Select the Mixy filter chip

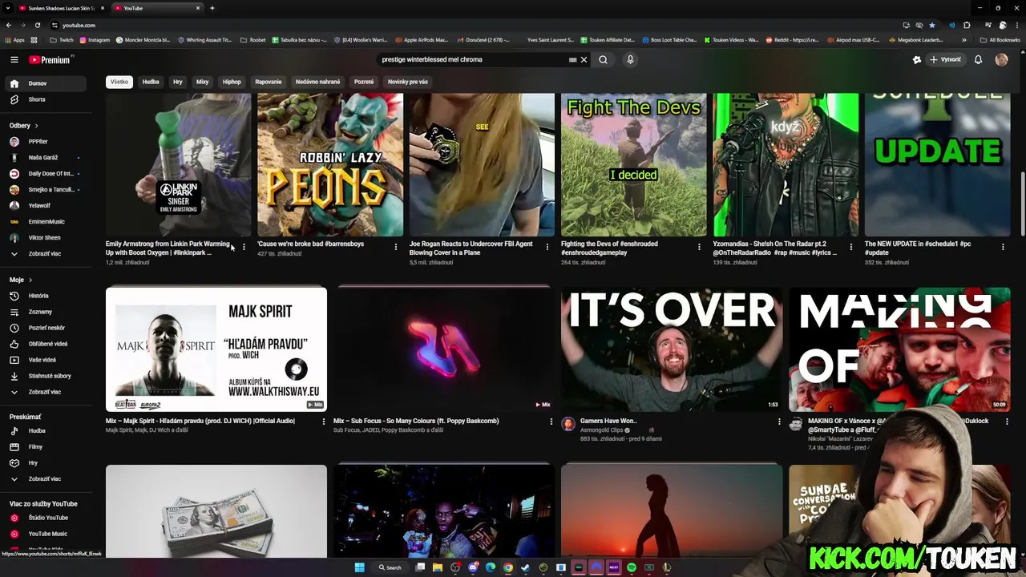[x=202, y=82]
